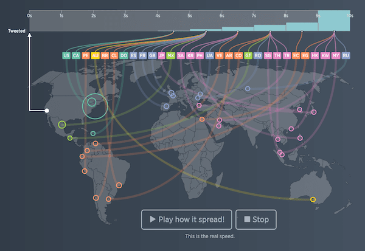
Task: Click the FR country tag
Action: point(143,55)
